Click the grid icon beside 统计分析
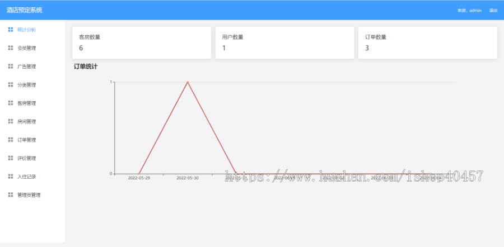Image resolution: width=504 pixels, height=247 pixels. pyautogui.click(x=11, y=30)
